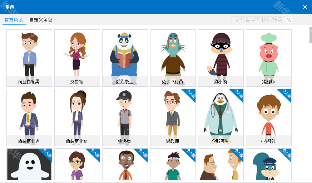Close the 角色 dialog window
Viewport: 312px width, 183px height.
(305, 7)
